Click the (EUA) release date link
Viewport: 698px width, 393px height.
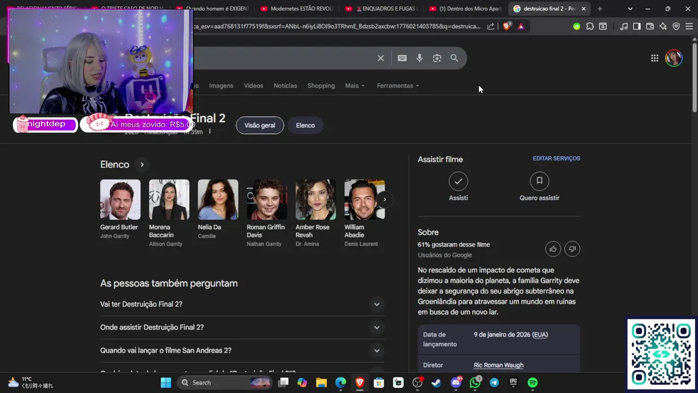coord(540,335)
